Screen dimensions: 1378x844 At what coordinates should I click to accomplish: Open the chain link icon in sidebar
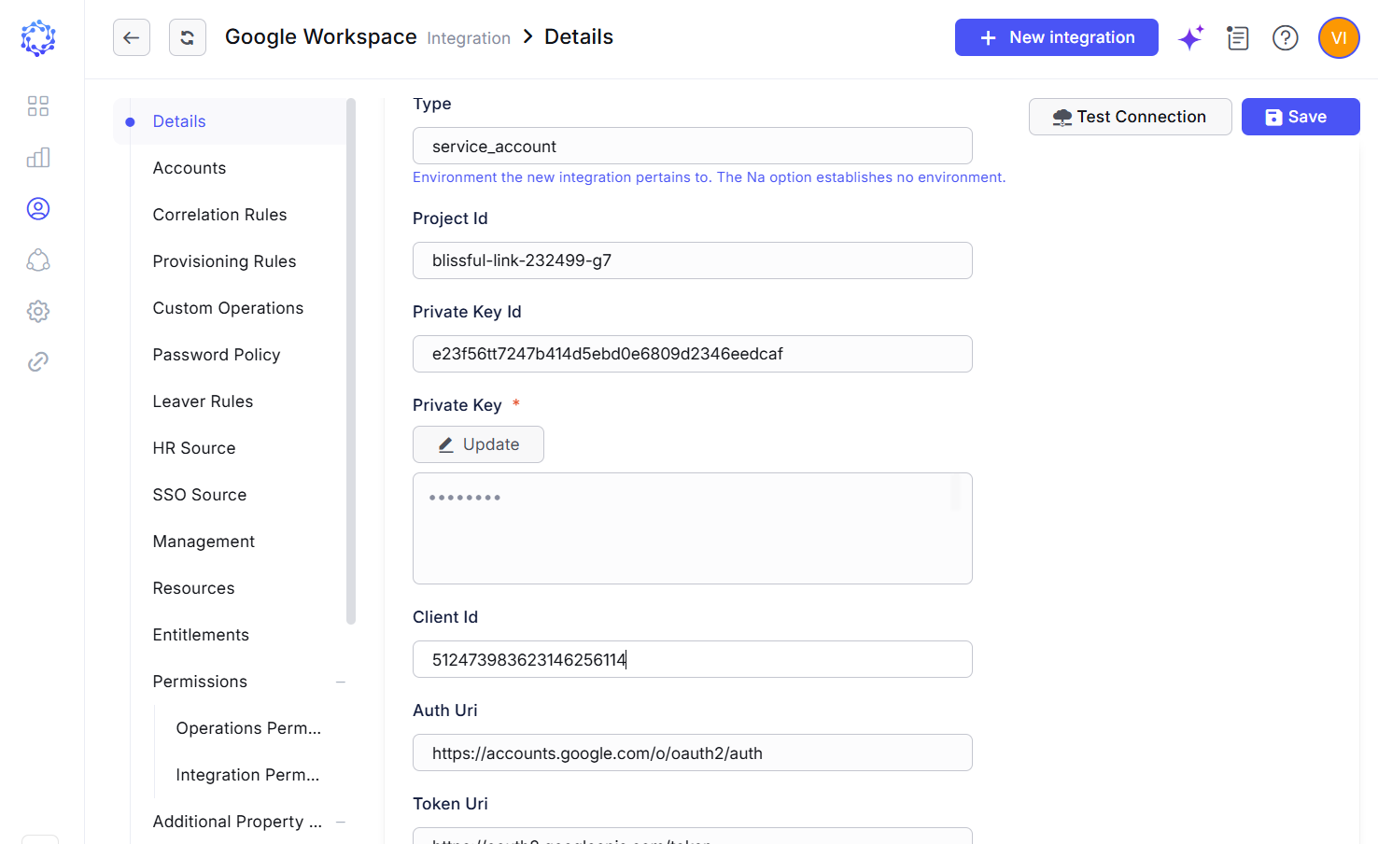click(x=38, y=361)
